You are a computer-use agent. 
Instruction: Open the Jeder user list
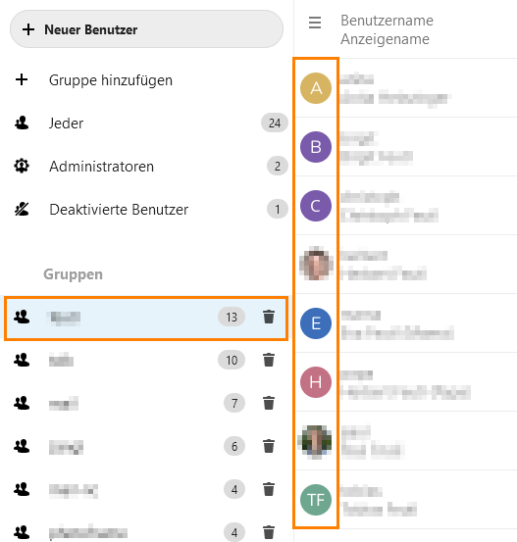click(146, 123)
